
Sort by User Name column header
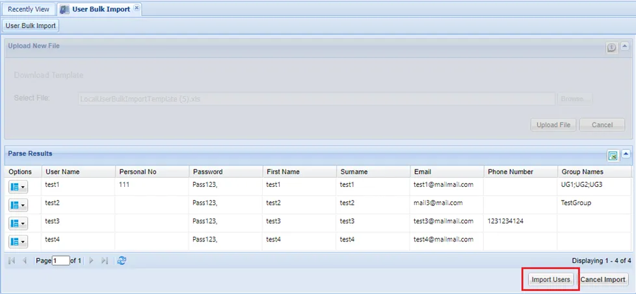click(x=78, y=172)
